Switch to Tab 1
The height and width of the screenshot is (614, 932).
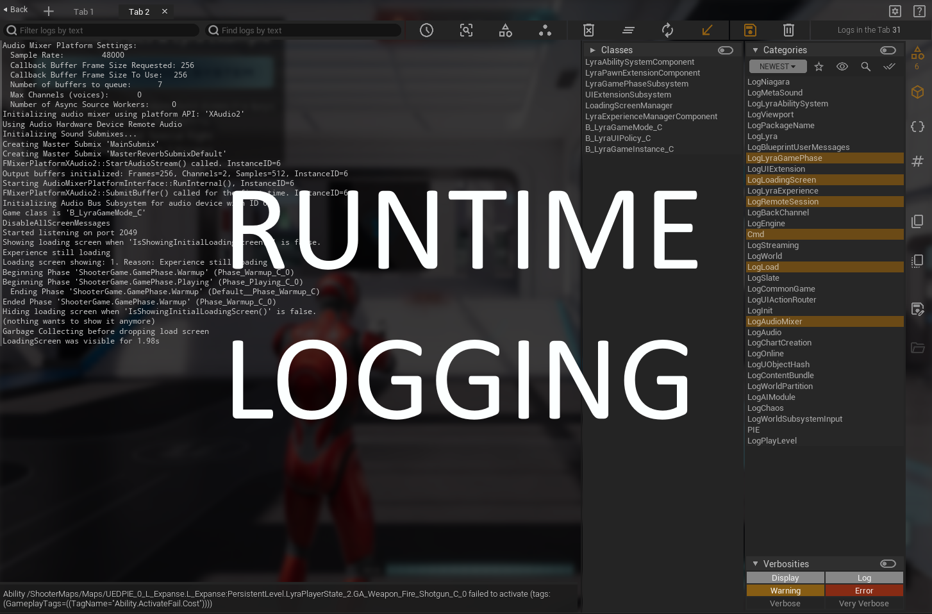[83, 11]
